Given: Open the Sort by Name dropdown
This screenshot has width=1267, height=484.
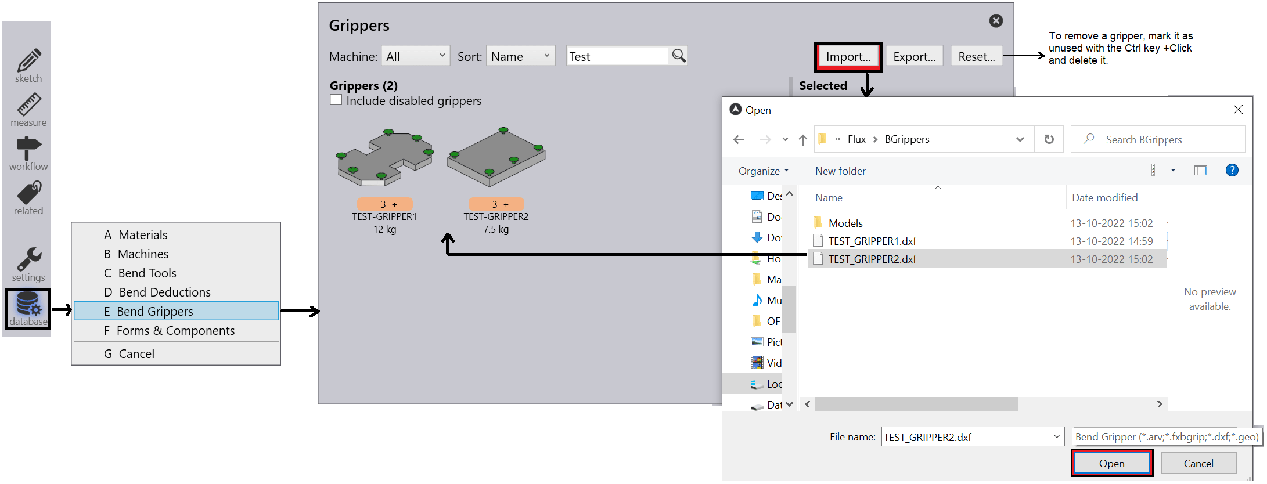Looking at the screenshot, I should [x=520, y=56].
